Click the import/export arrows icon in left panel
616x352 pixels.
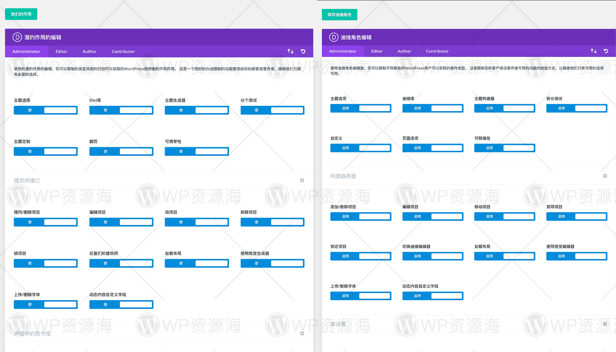coord(290,51)
